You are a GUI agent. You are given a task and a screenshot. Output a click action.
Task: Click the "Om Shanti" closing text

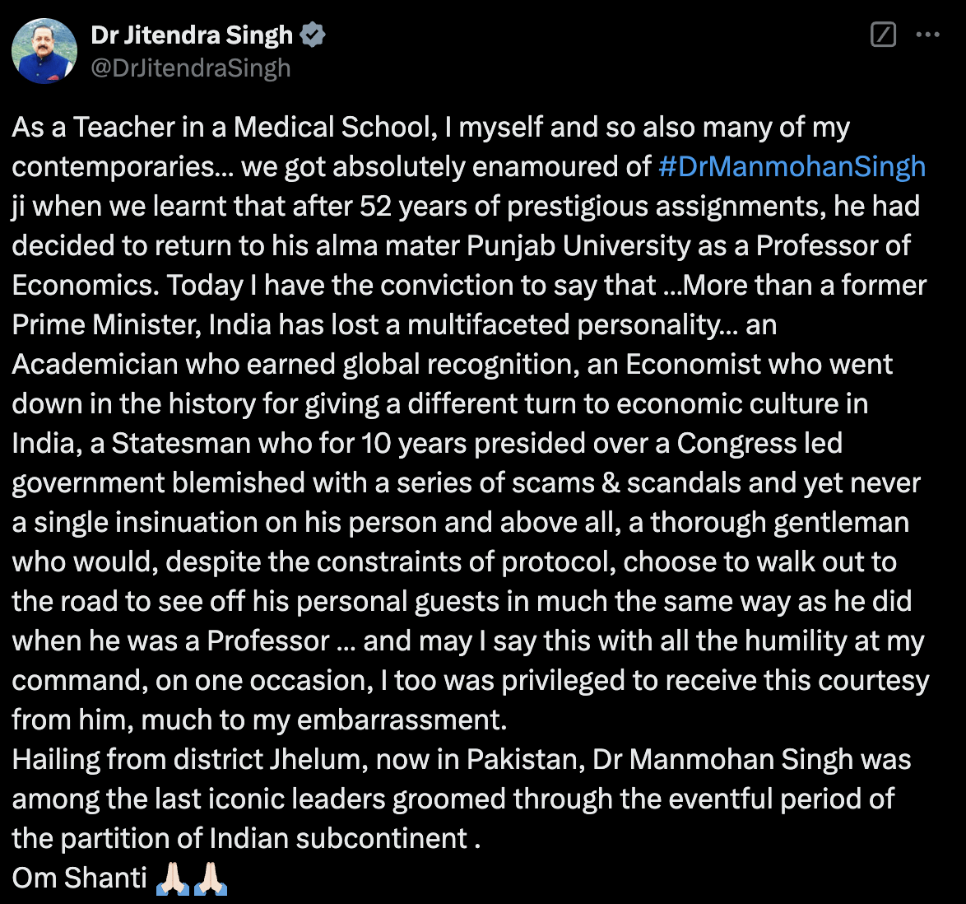tap(80, 878)
